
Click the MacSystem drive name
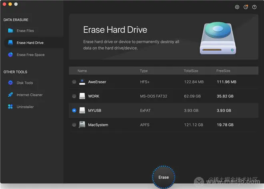click(x=98, y=125)
